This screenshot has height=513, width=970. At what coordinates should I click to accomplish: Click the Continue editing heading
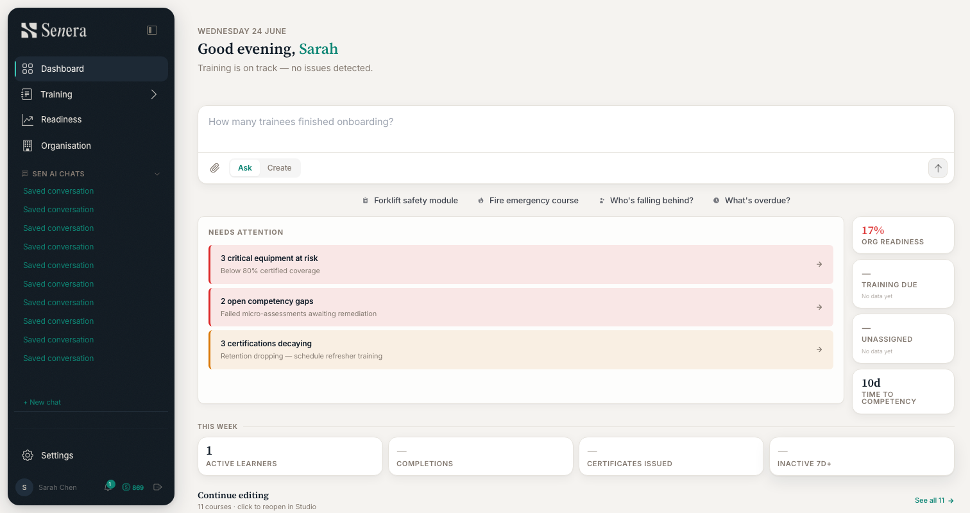233,495
